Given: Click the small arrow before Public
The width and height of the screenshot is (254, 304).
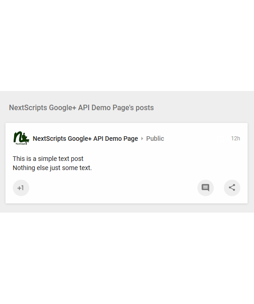Looking at the screenshot, I should tap(142, 139).
